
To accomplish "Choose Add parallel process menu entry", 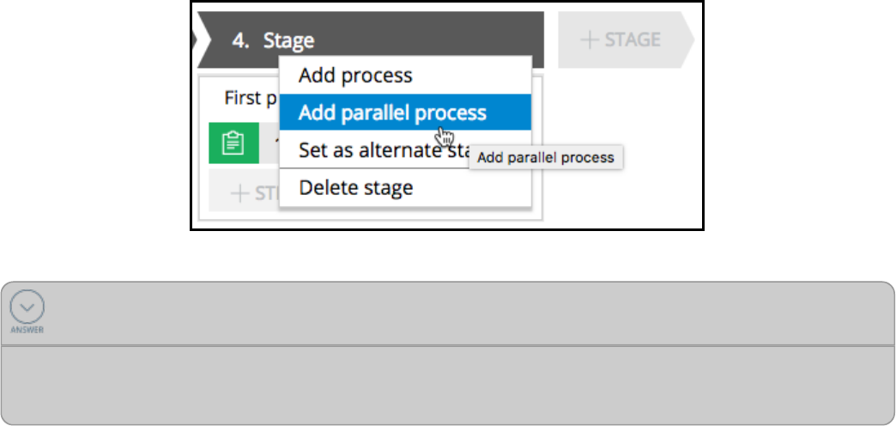I will click(392, 113).
